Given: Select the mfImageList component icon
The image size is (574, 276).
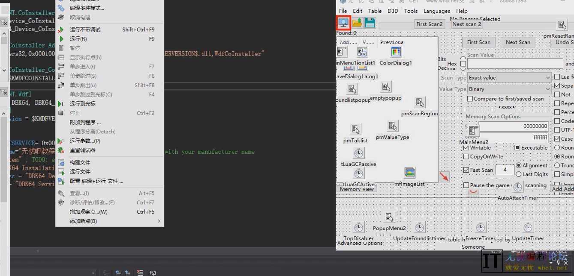Looking at the screenshot, I should pyautogui.click(x=409, y=173).
